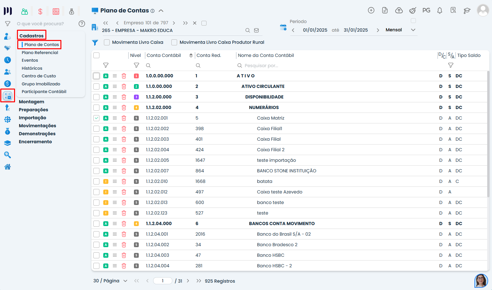Open the notifications bell

click(x=440, y=11)
